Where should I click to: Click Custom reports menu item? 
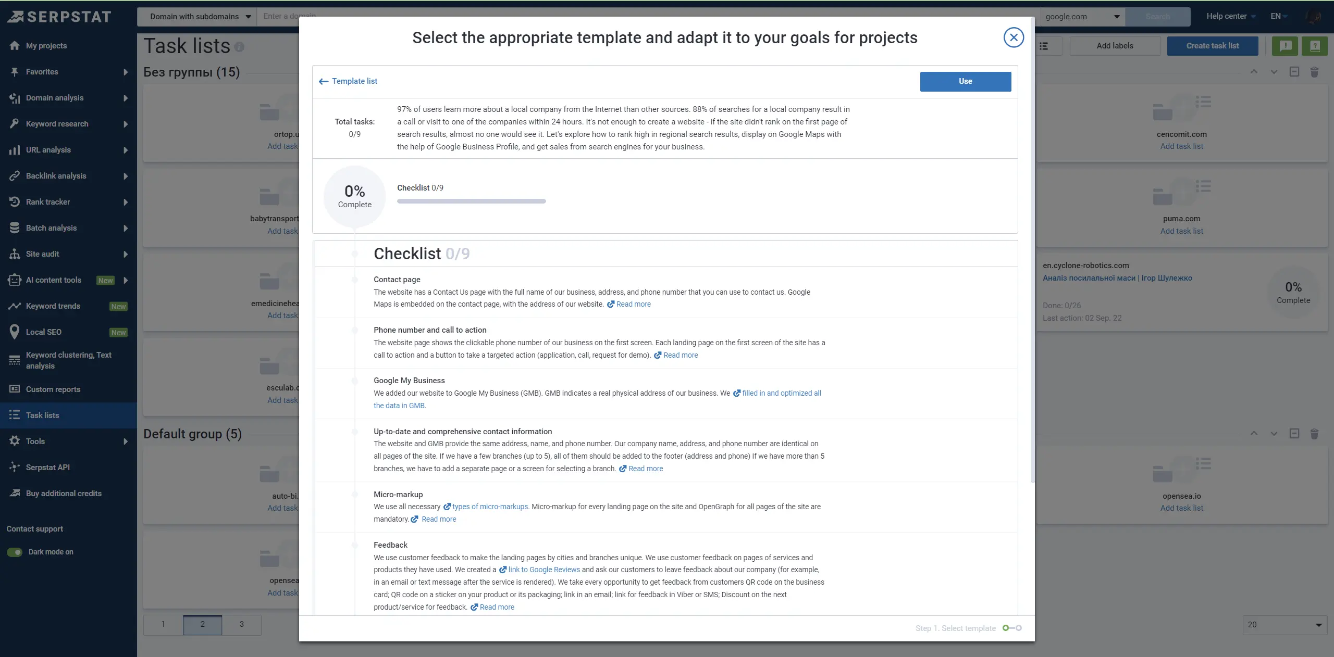[x=53, y=388]
